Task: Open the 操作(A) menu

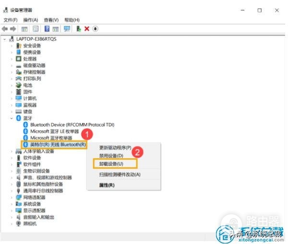Action: (31, 20)
